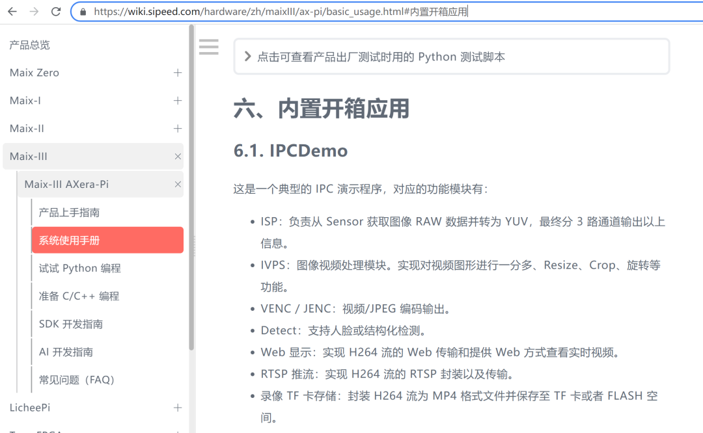Open 准备 C/C++ 编程 page
The height and width of the screenshot is (433, 703).
coord(79,296)
